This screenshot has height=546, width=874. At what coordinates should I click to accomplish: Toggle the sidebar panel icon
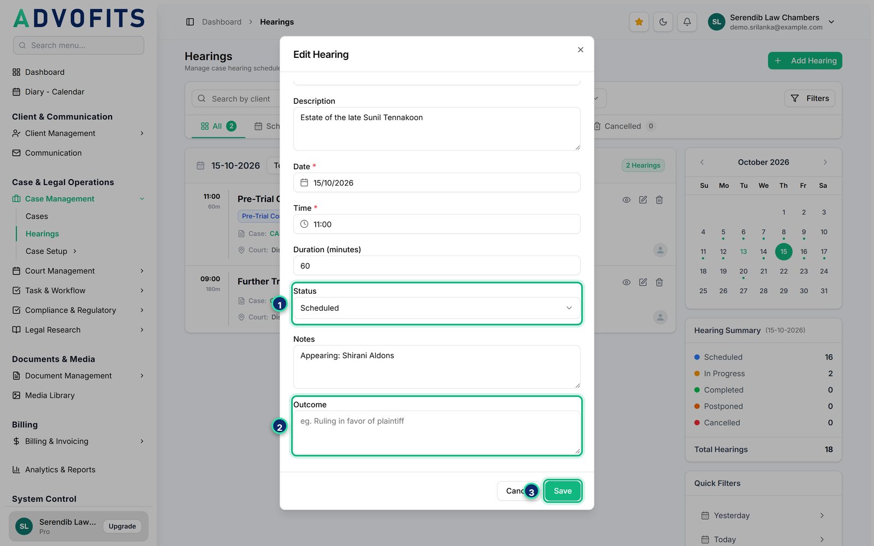[190, 22]
